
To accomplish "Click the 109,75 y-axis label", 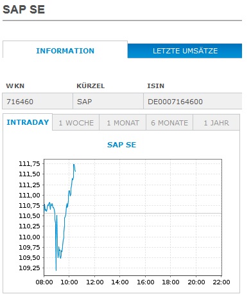I will (x=30, y=247).
